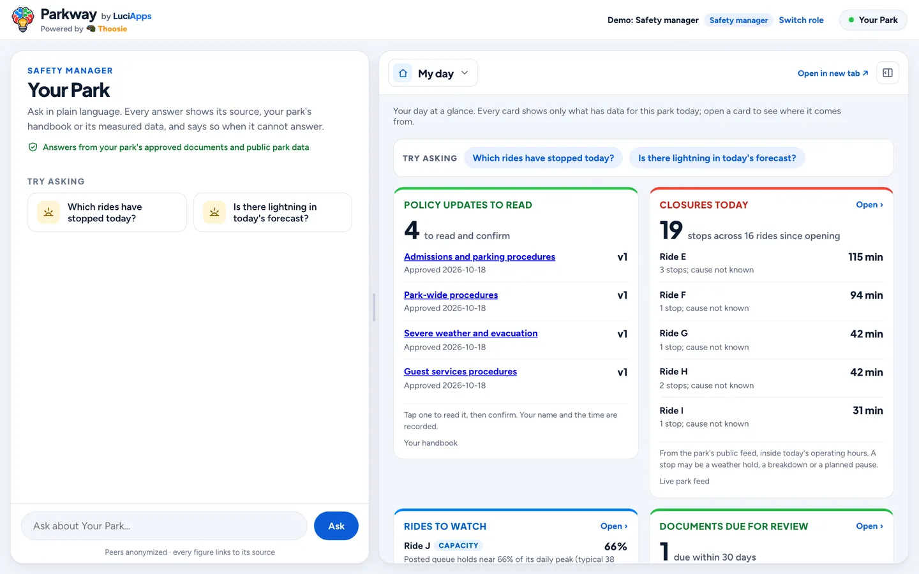The width and height of the screenshot is (919, 574).
Task: Click the LuciApps brand text
Action: pos(132,16)
